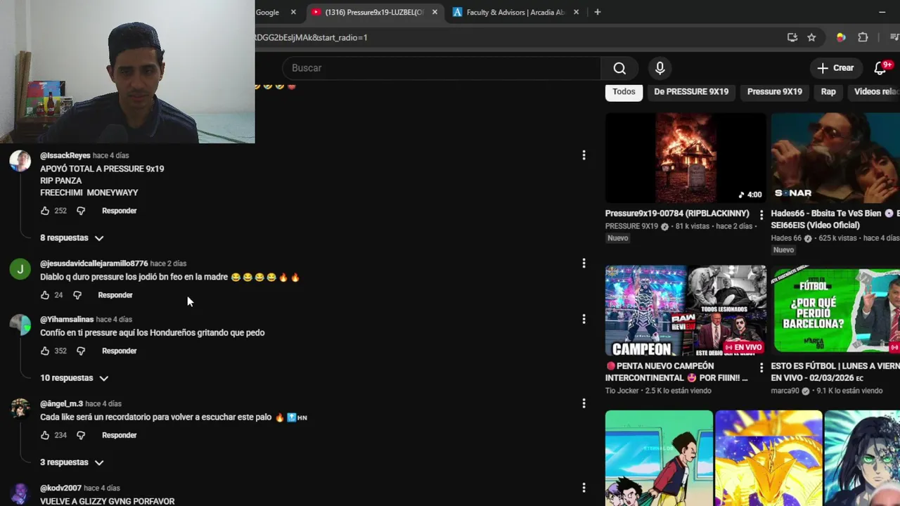
Task: Click the Crear button
Action: coord(835,68)
